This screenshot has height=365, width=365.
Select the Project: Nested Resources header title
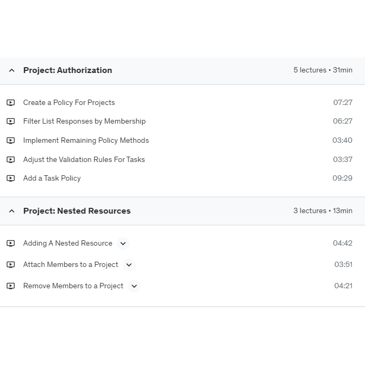[x=77, y=211]
